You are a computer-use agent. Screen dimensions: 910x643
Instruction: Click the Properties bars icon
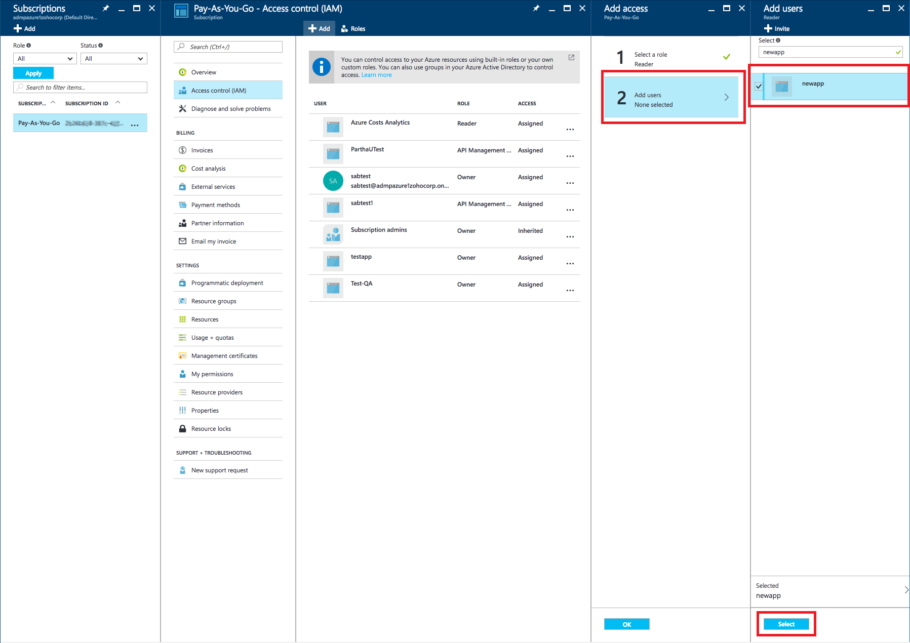click(x=182, y=411)
